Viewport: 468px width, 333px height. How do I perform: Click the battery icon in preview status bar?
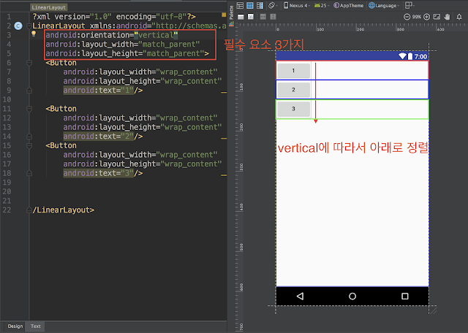(x=410, y=56)
